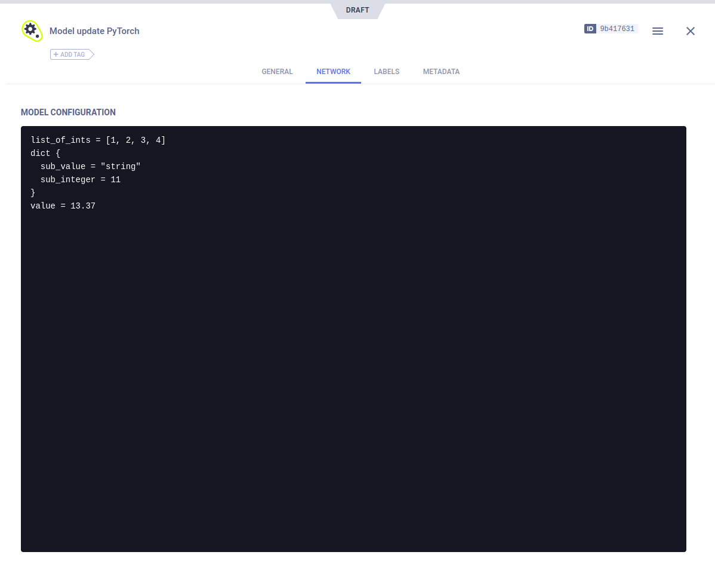Open the hamburger menu at top right

tap(658, 31)
